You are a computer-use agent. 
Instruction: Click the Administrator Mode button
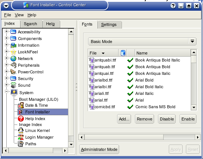(x=99, y=149)
